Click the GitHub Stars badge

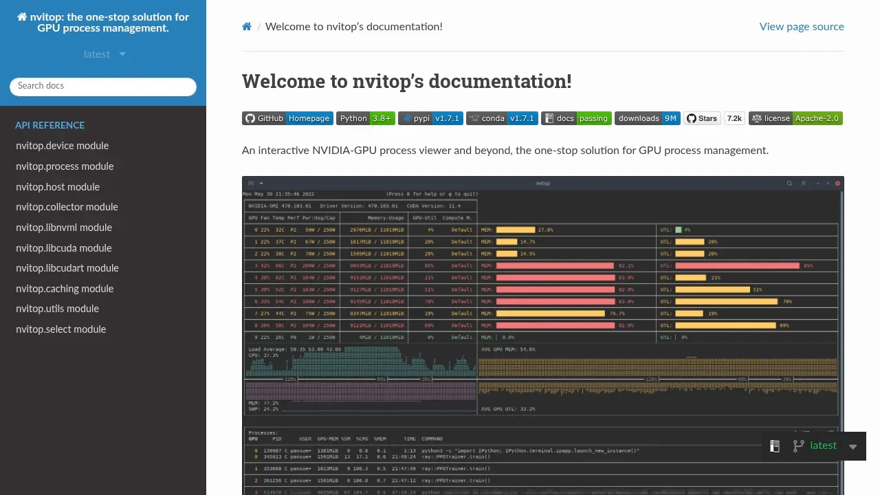[x=703, y=118]
